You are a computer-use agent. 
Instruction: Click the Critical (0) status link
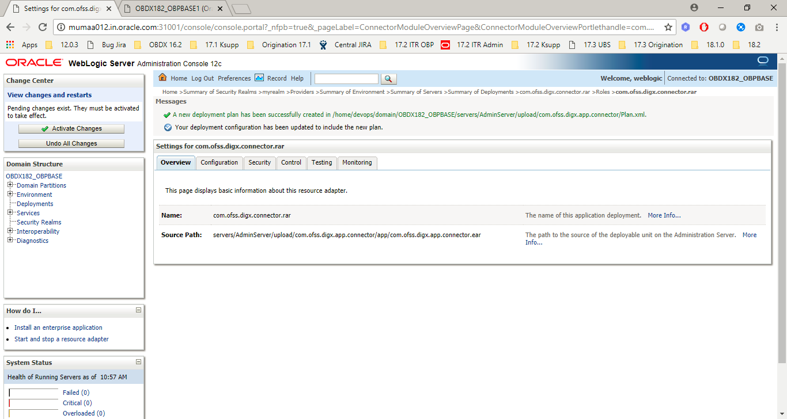pyautogui.click(x=77, y=403)
